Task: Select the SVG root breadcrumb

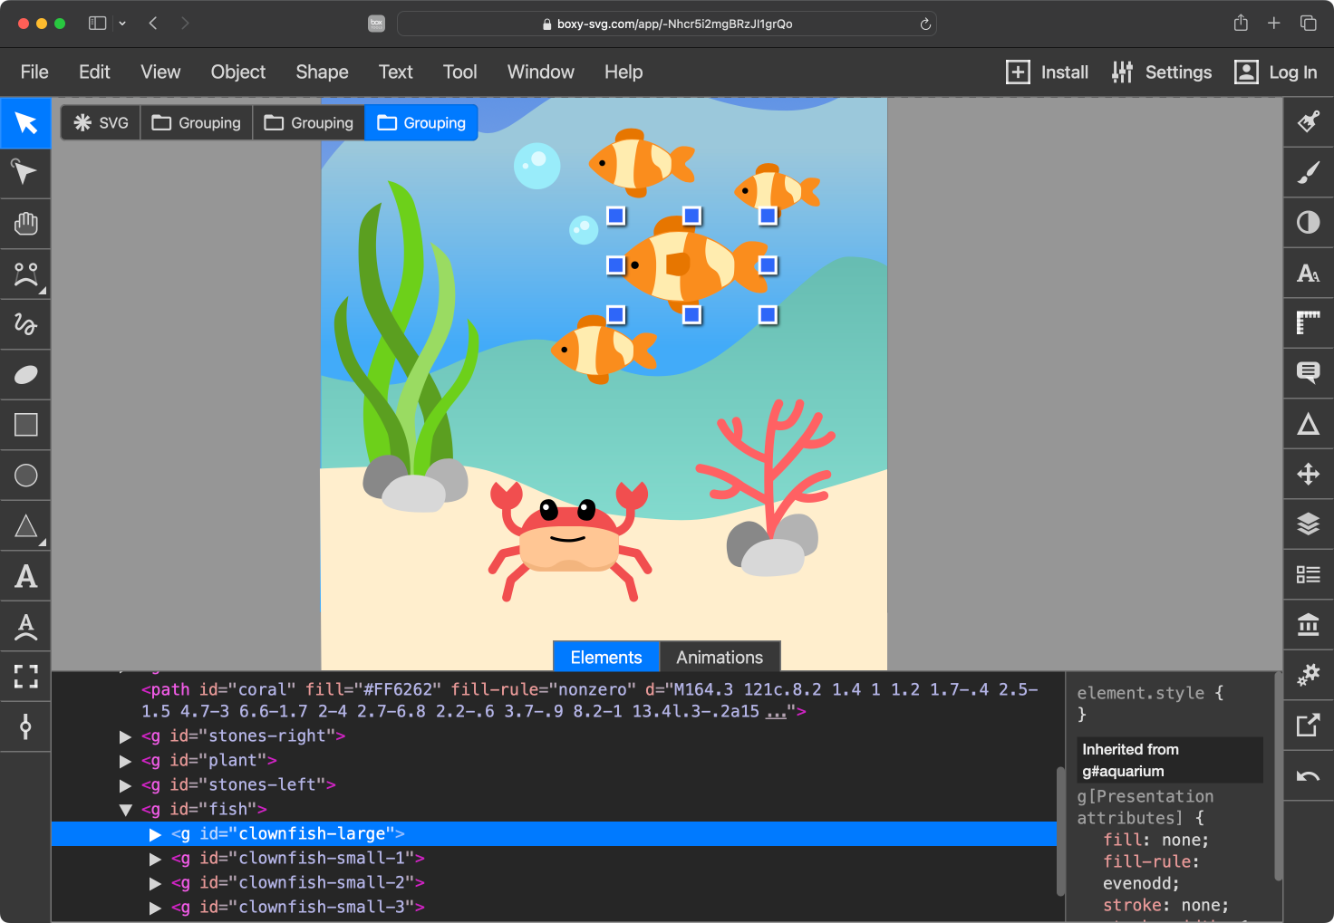Action: [x=101, y=123]
